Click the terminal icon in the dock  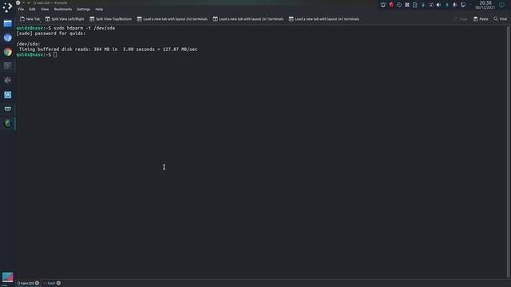7,66
